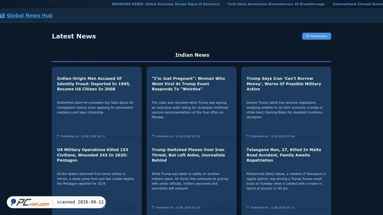The image size is (383, 215).
Task: Open article Telangana Man Killed In Malta
Action: [284, 155]
